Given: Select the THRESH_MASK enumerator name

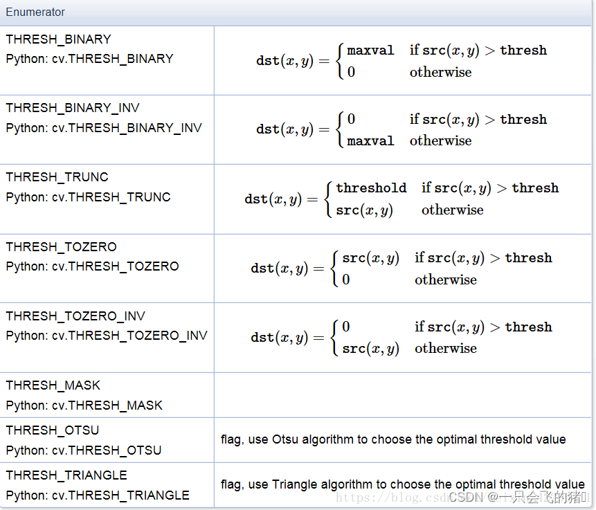Looking at the screenshot, I should point(53,385).
